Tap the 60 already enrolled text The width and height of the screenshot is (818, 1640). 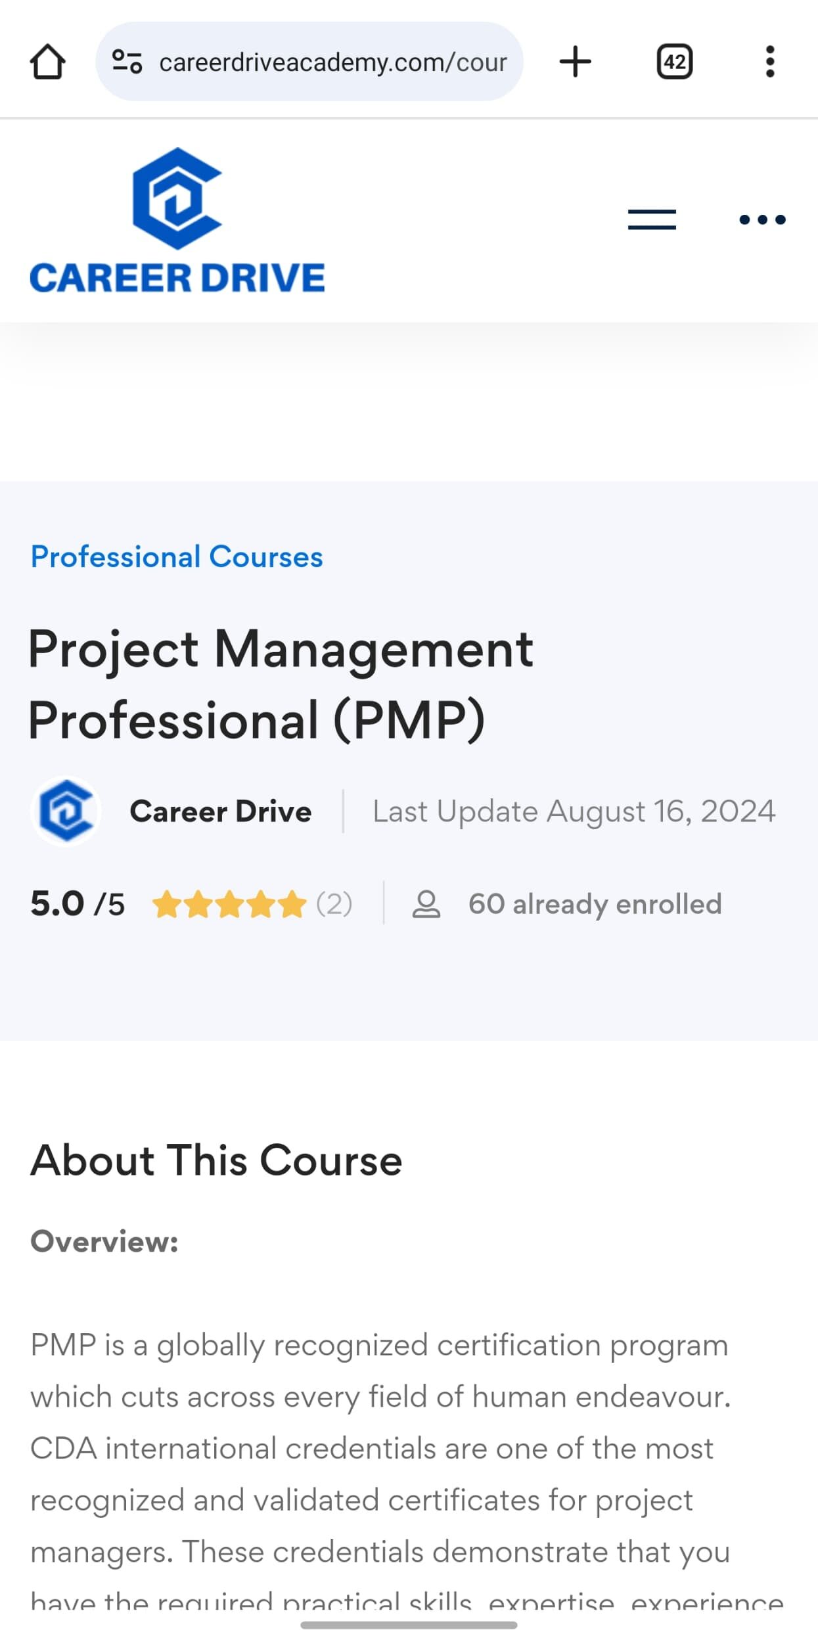(x=594, y=903)
